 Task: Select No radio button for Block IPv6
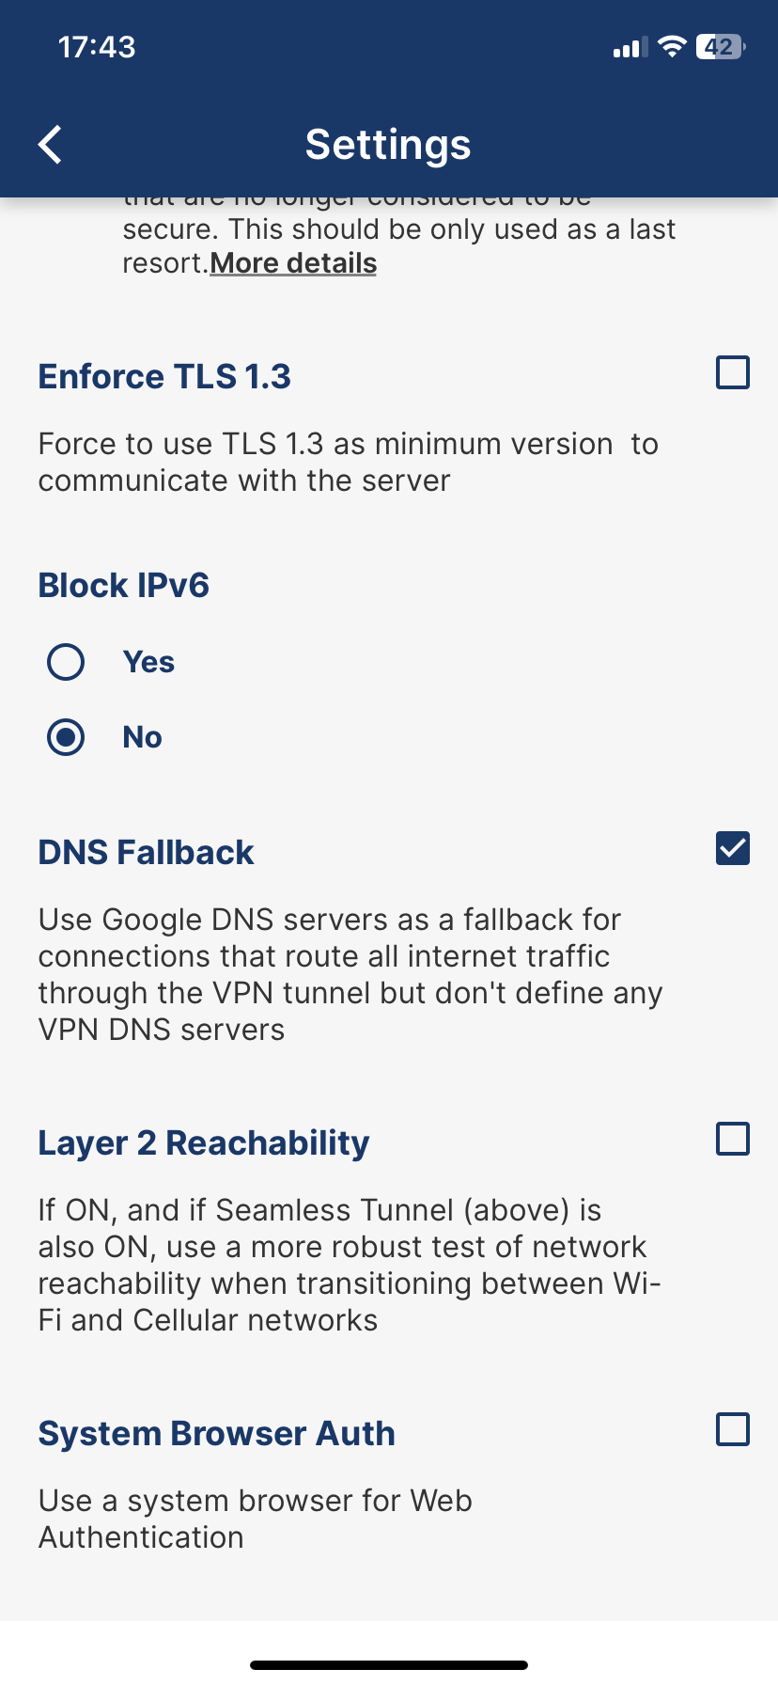pyautogui.click(x=66, y=737)
